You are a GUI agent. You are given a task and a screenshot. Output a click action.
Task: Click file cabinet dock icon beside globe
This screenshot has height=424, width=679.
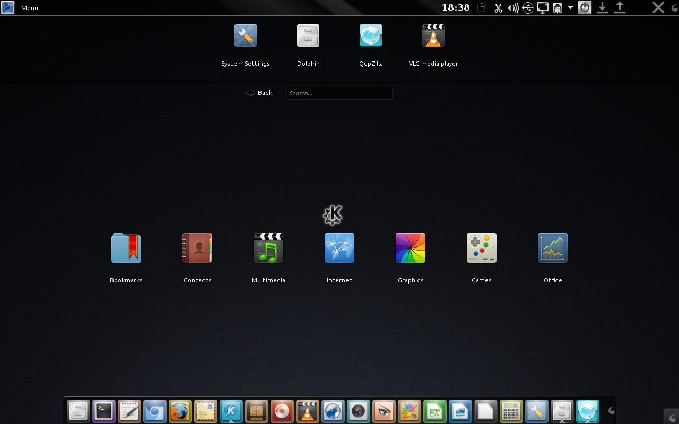tap(562, 411)
